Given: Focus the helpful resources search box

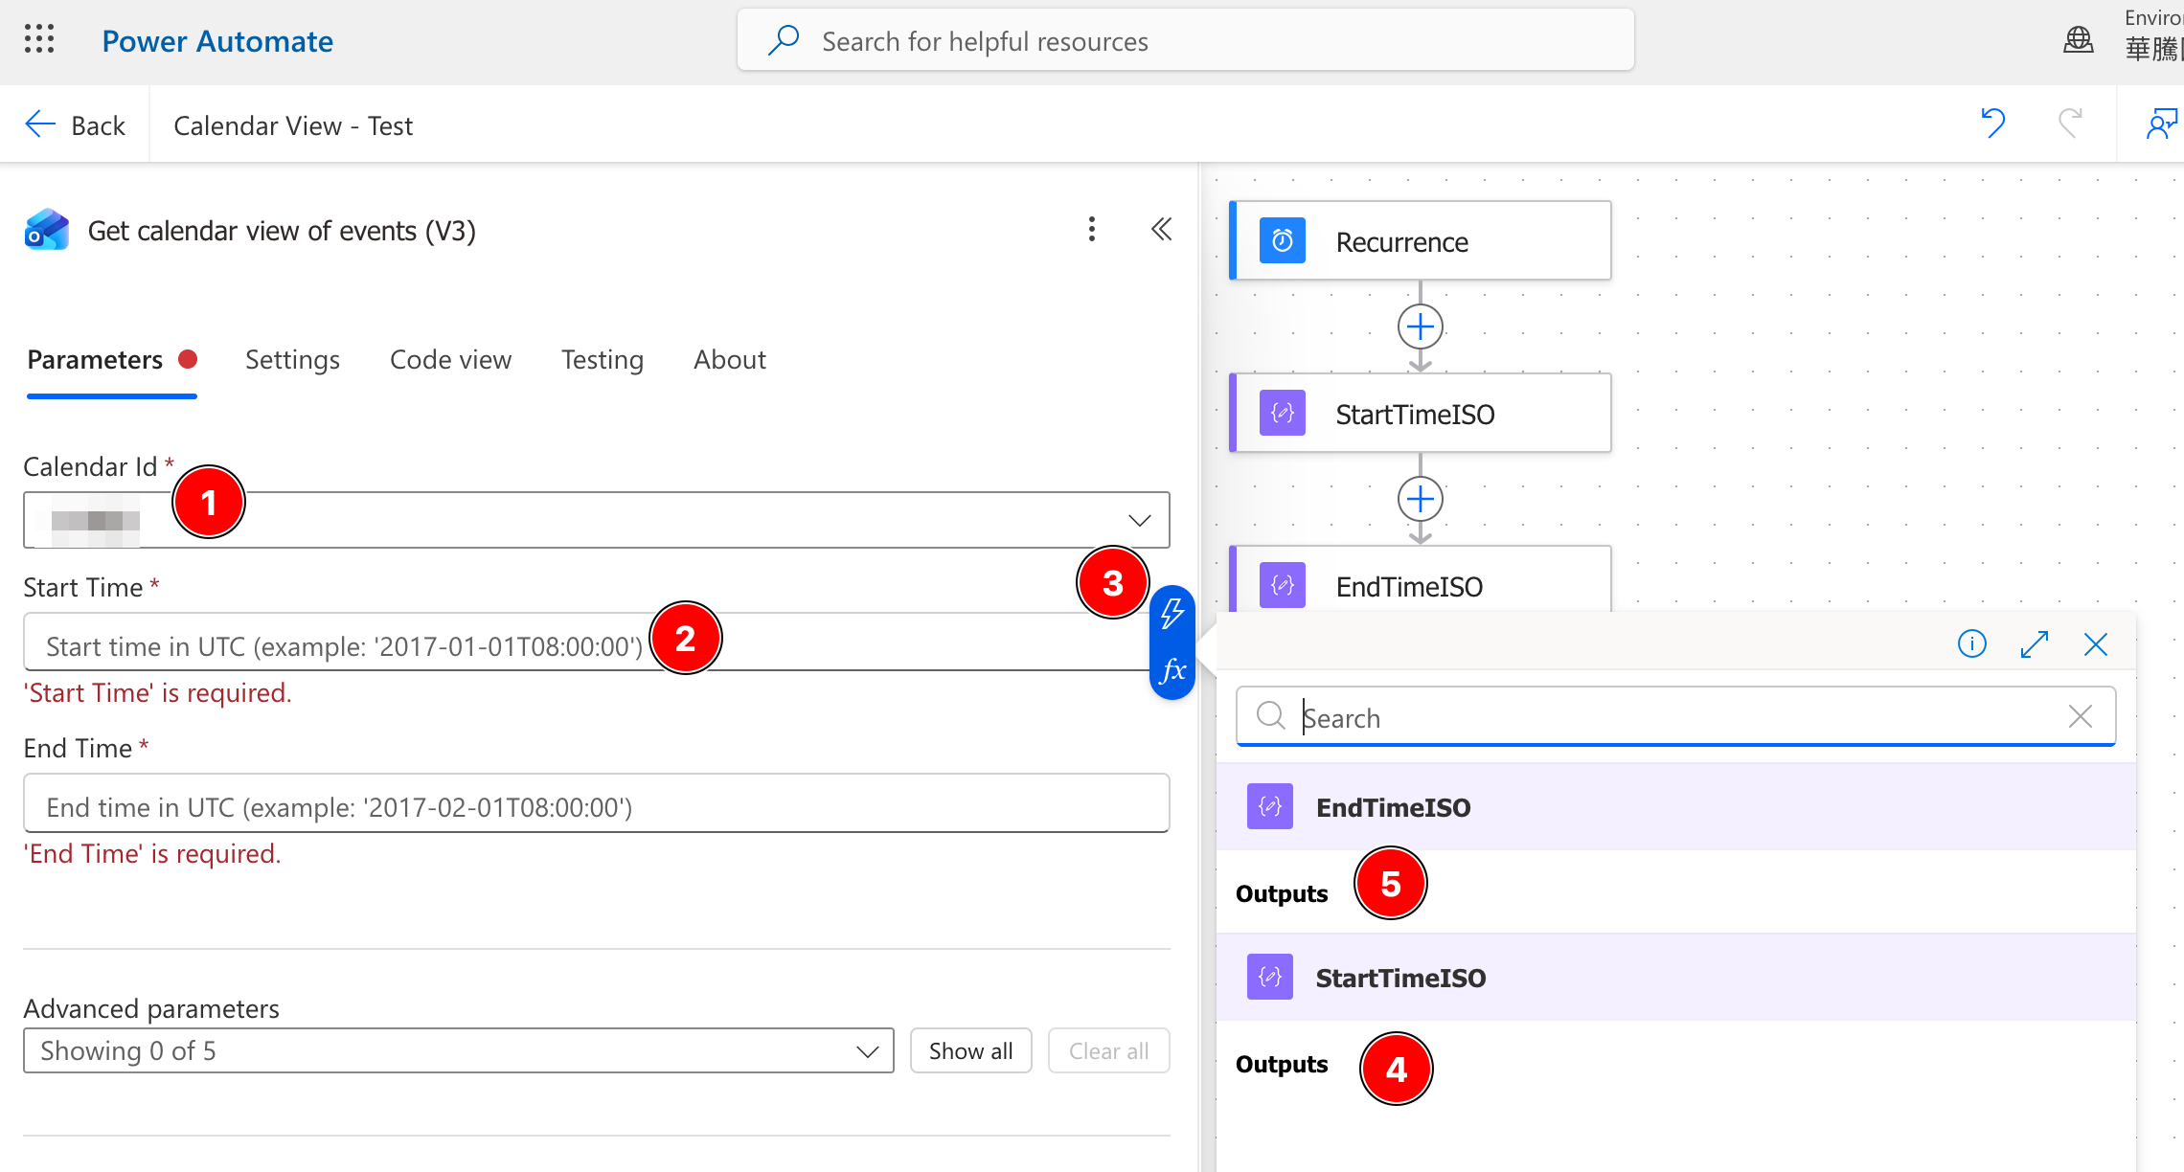Looking at the screenshot, I should (x=1186, y=41).
